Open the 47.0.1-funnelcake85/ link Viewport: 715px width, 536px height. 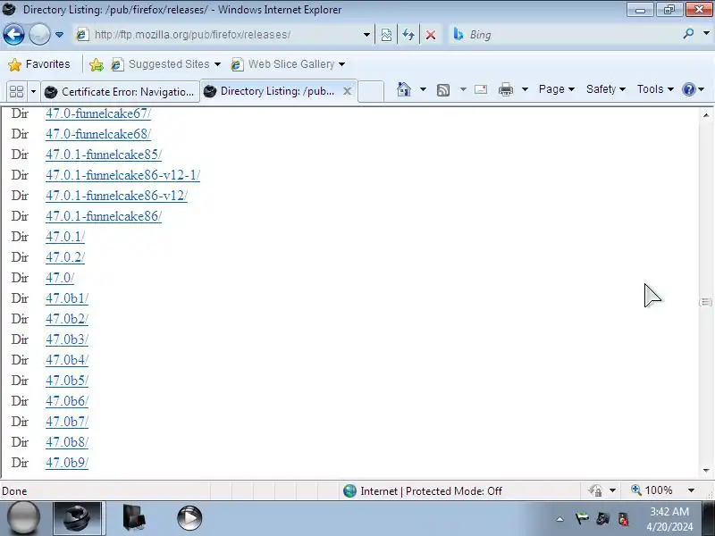[104, 155]
